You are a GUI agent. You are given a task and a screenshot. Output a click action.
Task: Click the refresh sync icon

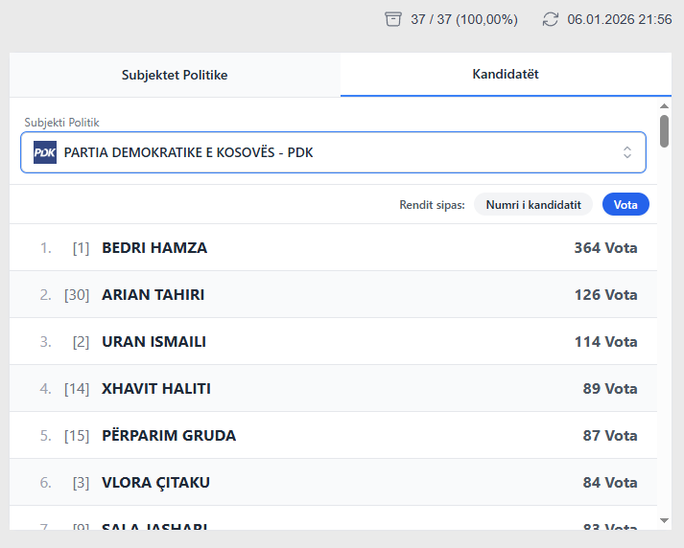click(x=550, y=19)
